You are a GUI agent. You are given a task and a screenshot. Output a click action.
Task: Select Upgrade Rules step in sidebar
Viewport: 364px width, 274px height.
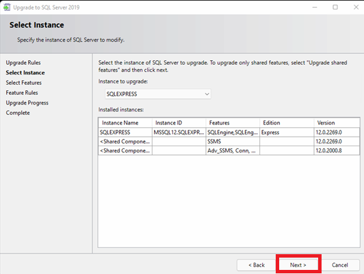coord(23,63)
